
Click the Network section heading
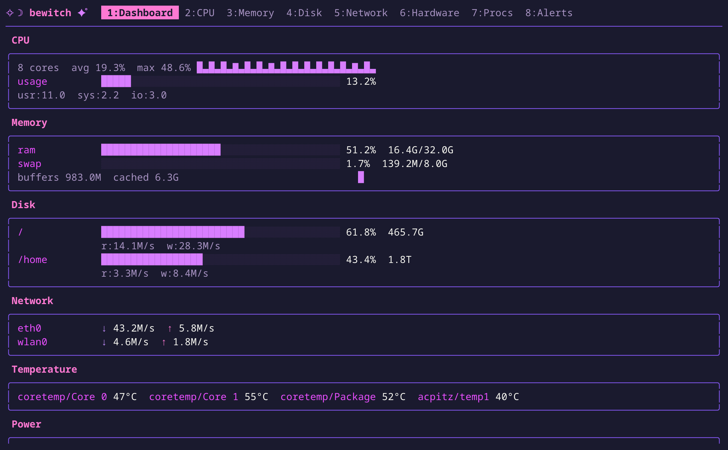coord(32,301)
